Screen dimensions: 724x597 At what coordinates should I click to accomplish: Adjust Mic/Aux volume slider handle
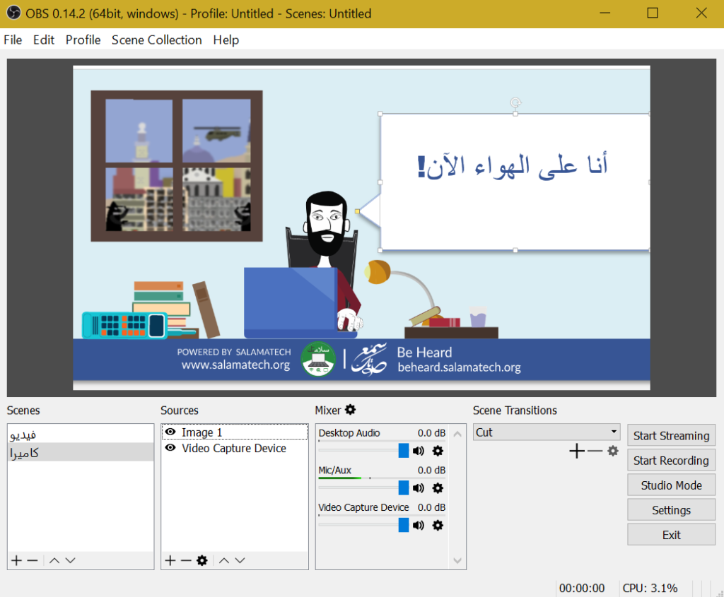pyautogui.click(x=404, y=487)
